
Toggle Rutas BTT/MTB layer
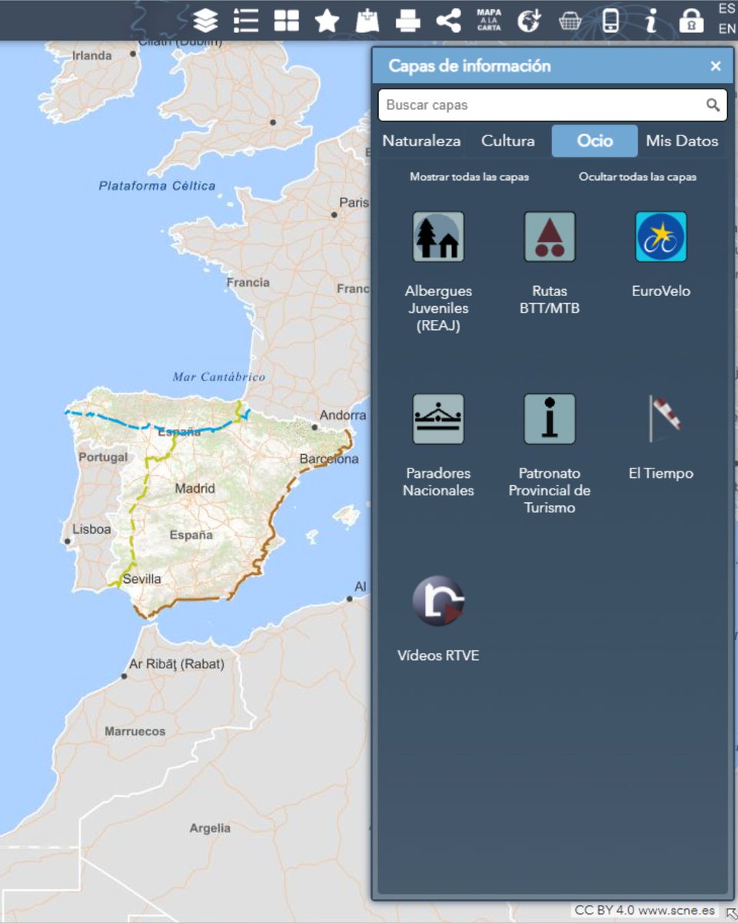[x=550, y=237]
